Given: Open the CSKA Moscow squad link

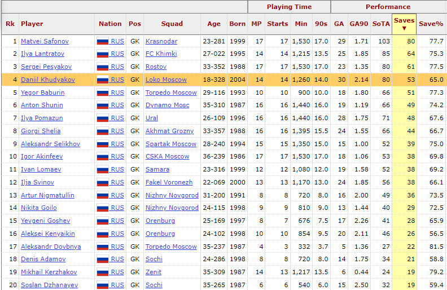Looking at the screenshot, I should 167,156.
